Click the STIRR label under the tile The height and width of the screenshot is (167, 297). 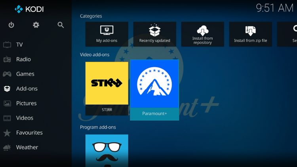click(x=107, y=110)
